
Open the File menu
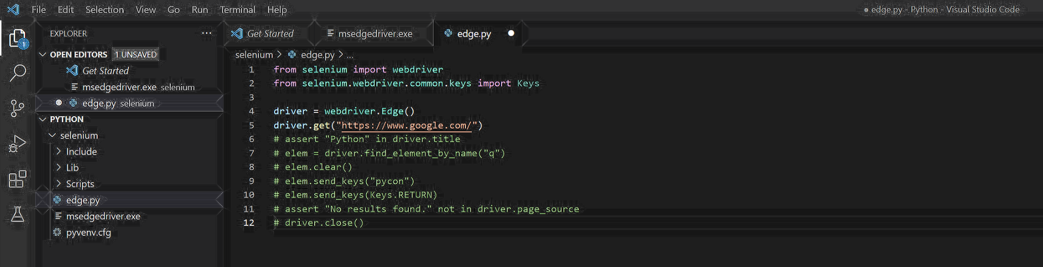[38, 9]
